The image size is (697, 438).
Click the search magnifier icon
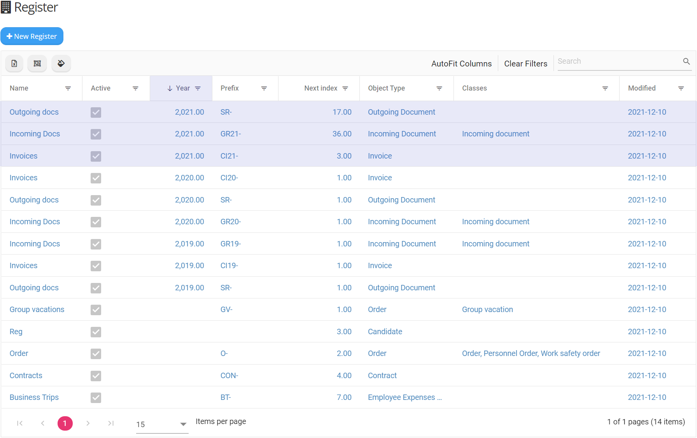(686, 61)
